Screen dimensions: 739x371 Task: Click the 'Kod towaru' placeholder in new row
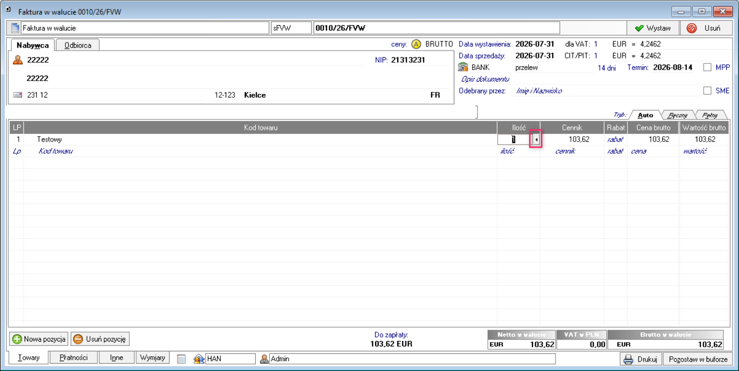click(x=56, y=151)
